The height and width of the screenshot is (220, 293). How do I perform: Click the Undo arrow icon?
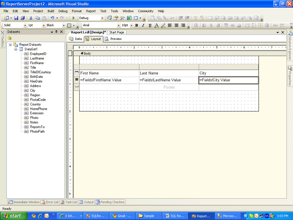(52, 18)
